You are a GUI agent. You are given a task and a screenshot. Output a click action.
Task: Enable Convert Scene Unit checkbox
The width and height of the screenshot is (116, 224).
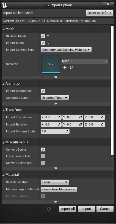(43, 163)
